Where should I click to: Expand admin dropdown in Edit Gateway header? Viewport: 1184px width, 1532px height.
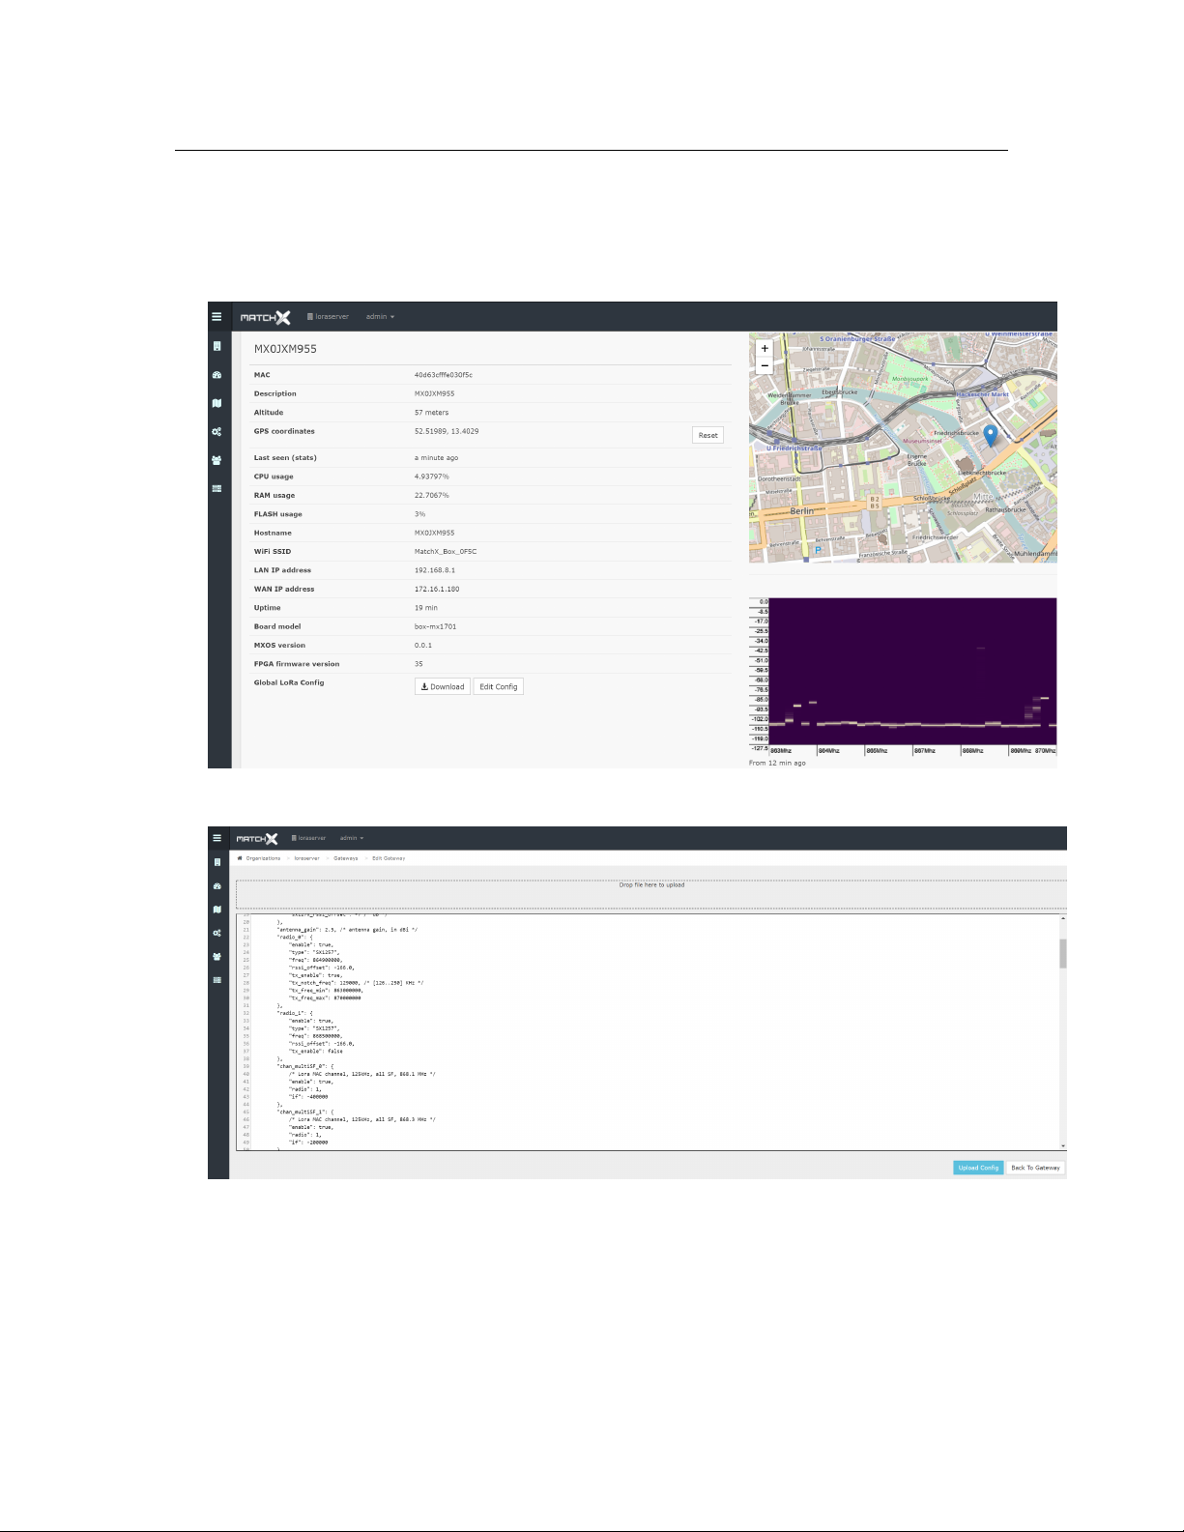click(x=352, y=838)
